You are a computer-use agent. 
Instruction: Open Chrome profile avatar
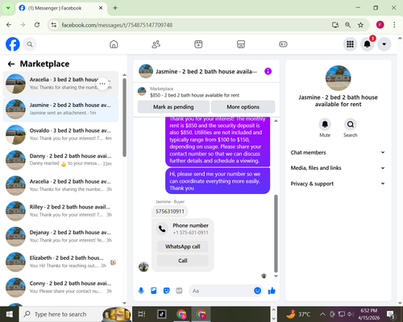[380, 25]
